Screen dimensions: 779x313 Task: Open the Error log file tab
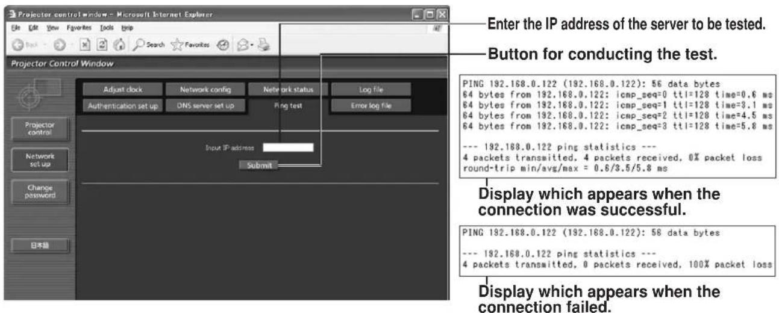[371, 105]
